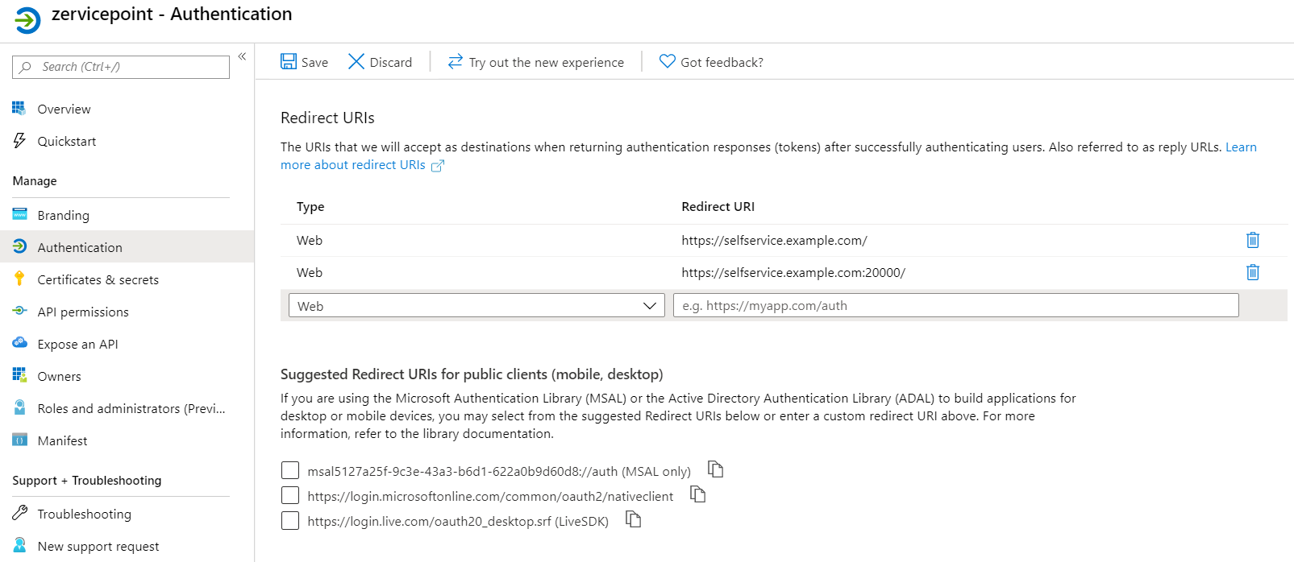The image size is (1294, 562).
Task: Discard changes using the X icon
Action: [356, 62]
